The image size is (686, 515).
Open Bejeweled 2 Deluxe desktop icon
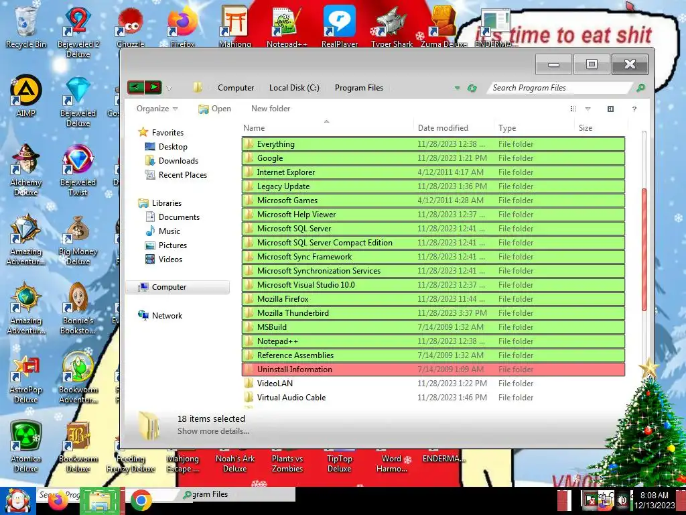click(x=78, y=32)
